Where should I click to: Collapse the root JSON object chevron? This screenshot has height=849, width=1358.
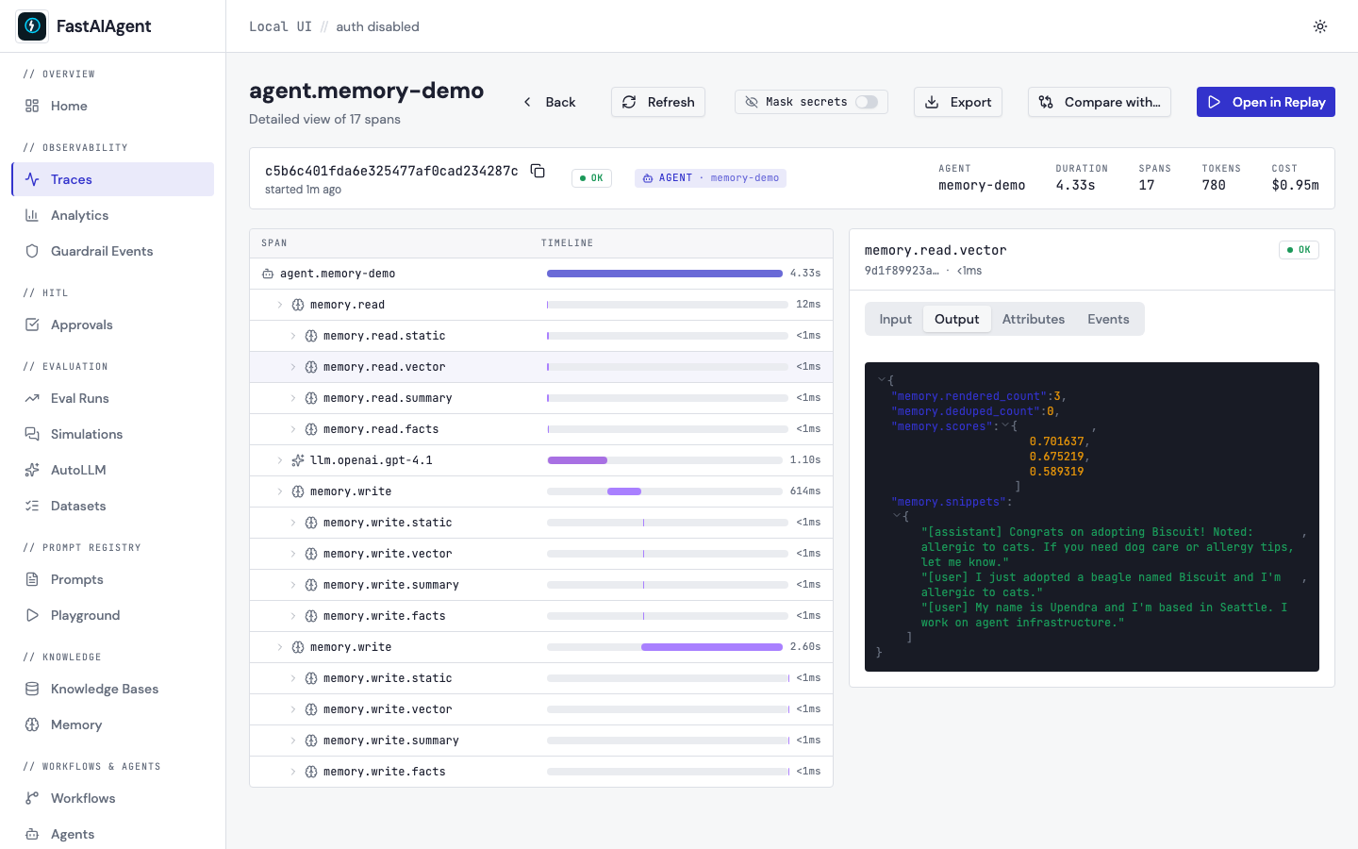882,380
